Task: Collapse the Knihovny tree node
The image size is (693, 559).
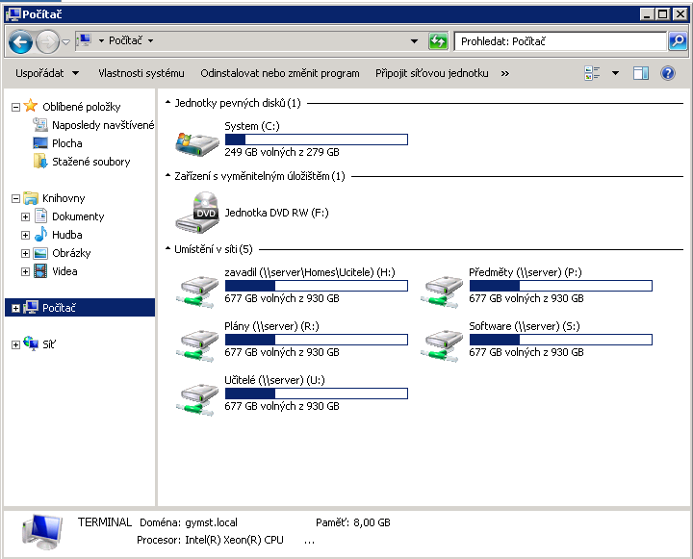Action: pos(15,198)
